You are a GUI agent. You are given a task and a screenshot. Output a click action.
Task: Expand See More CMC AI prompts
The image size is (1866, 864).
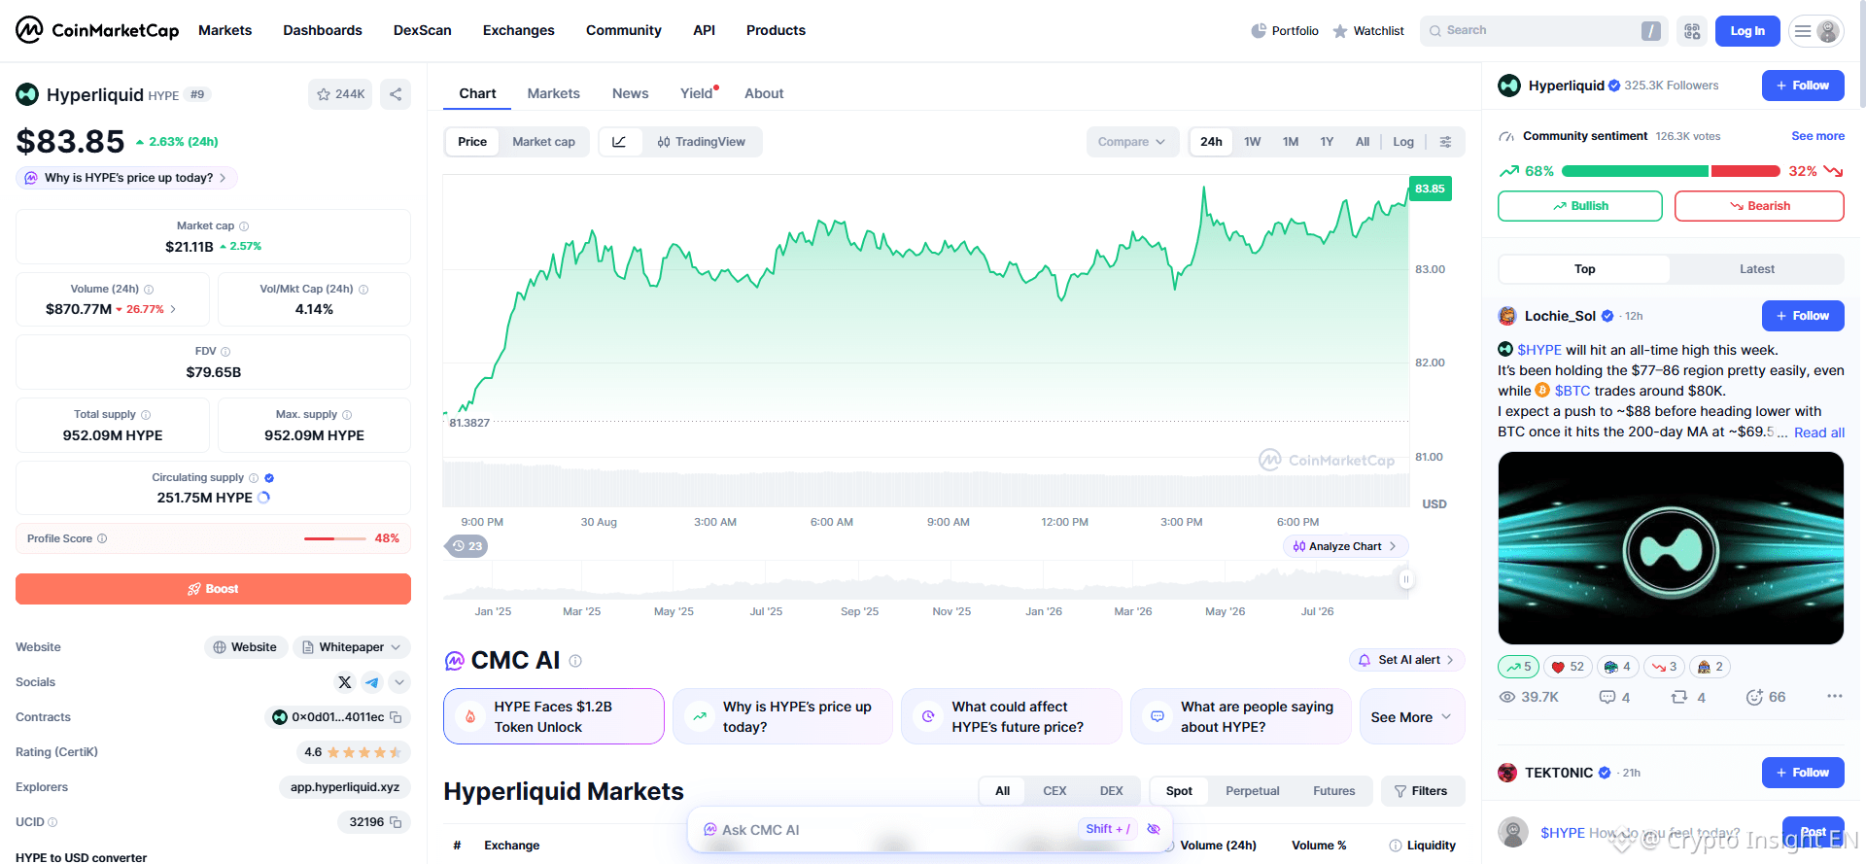pos(1411,717)
